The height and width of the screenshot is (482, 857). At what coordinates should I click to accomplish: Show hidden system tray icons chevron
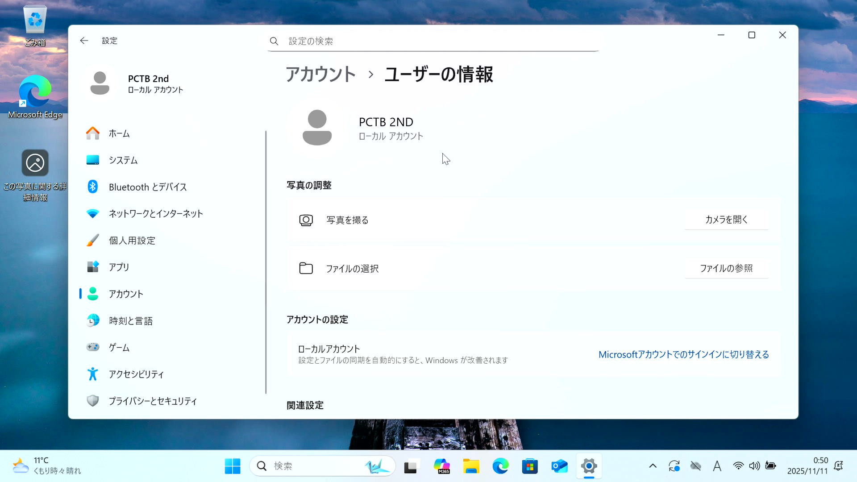(653, 466)
